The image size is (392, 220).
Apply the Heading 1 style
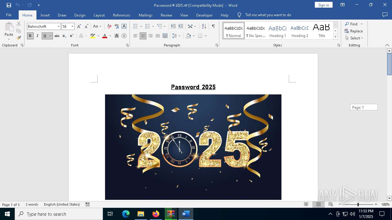278,31
